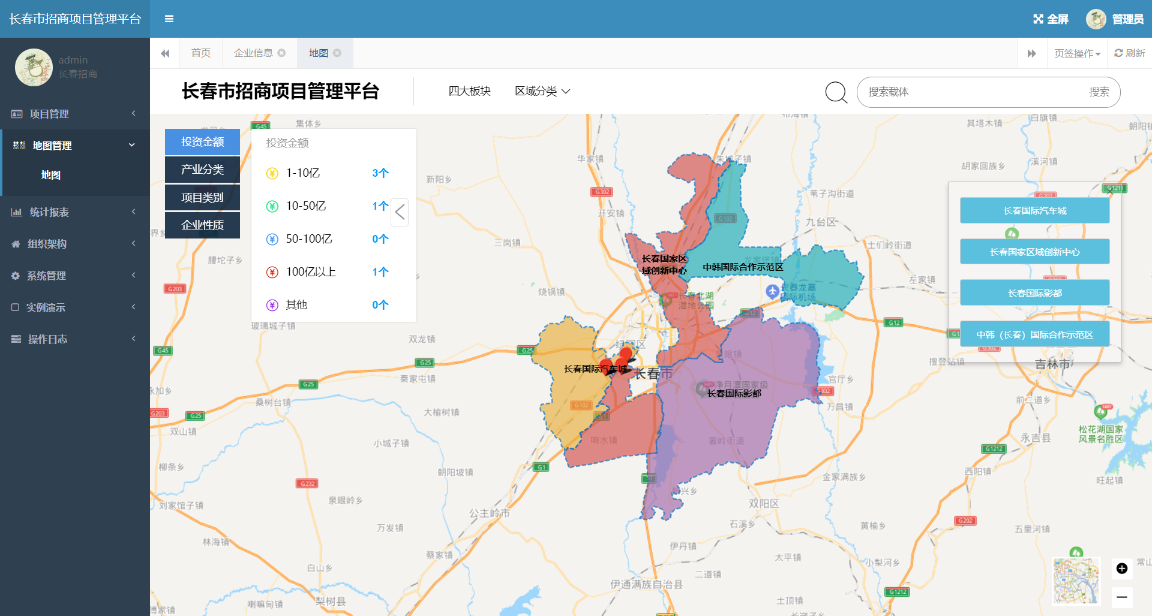
Task: Click the magnifier search icon
Action: pyautogui.click(x=836, y=92)
